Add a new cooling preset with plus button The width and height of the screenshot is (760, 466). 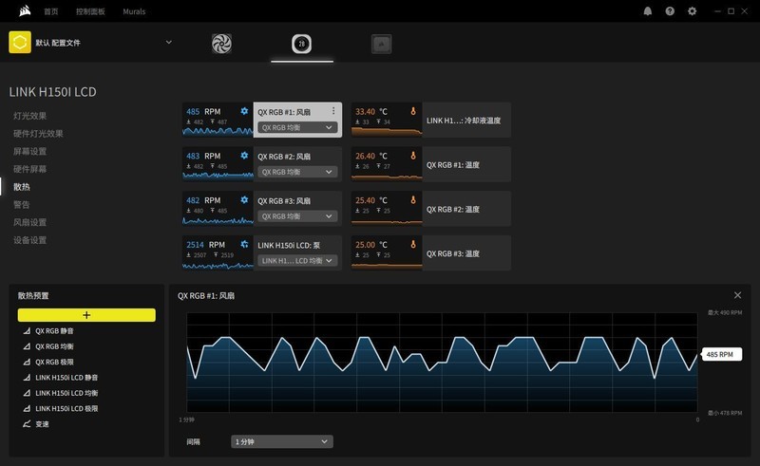[x=86, y=315]
